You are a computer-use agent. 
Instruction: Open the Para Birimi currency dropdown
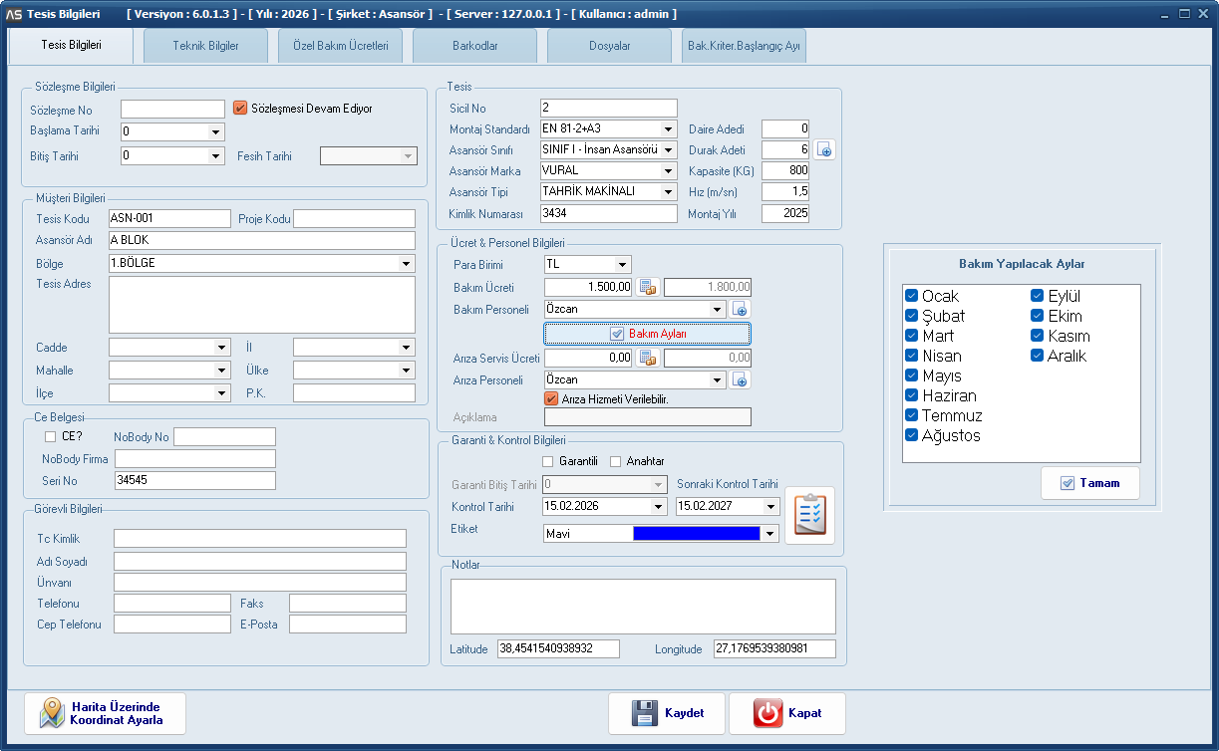623,265
